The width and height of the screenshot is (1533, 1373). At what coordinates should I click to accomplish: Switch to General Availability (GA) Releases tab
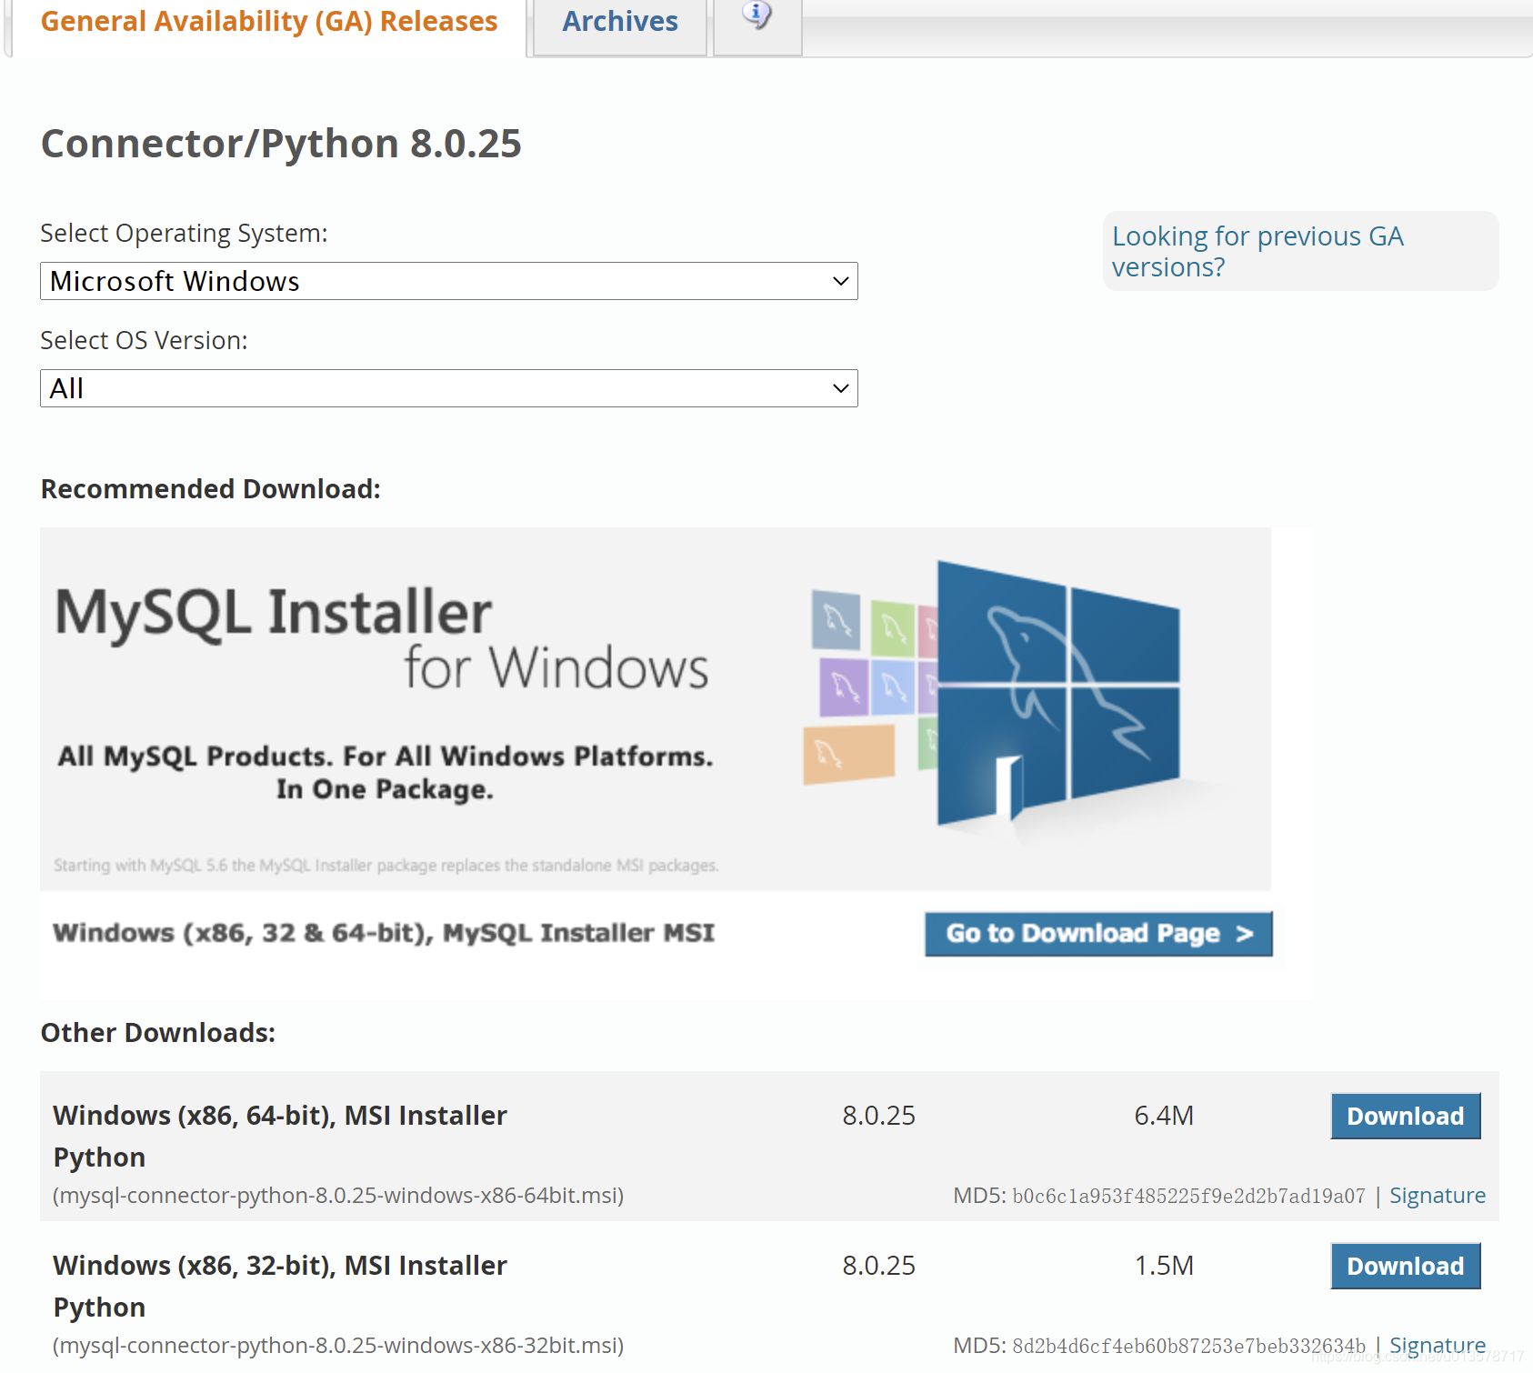269,21
